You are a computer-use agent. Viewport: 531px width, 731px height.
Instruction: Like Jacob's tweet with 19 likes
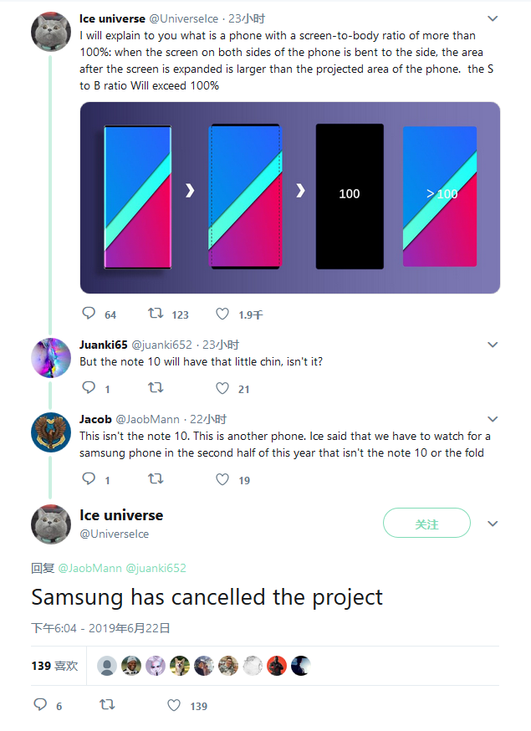(x=222, y=479)
